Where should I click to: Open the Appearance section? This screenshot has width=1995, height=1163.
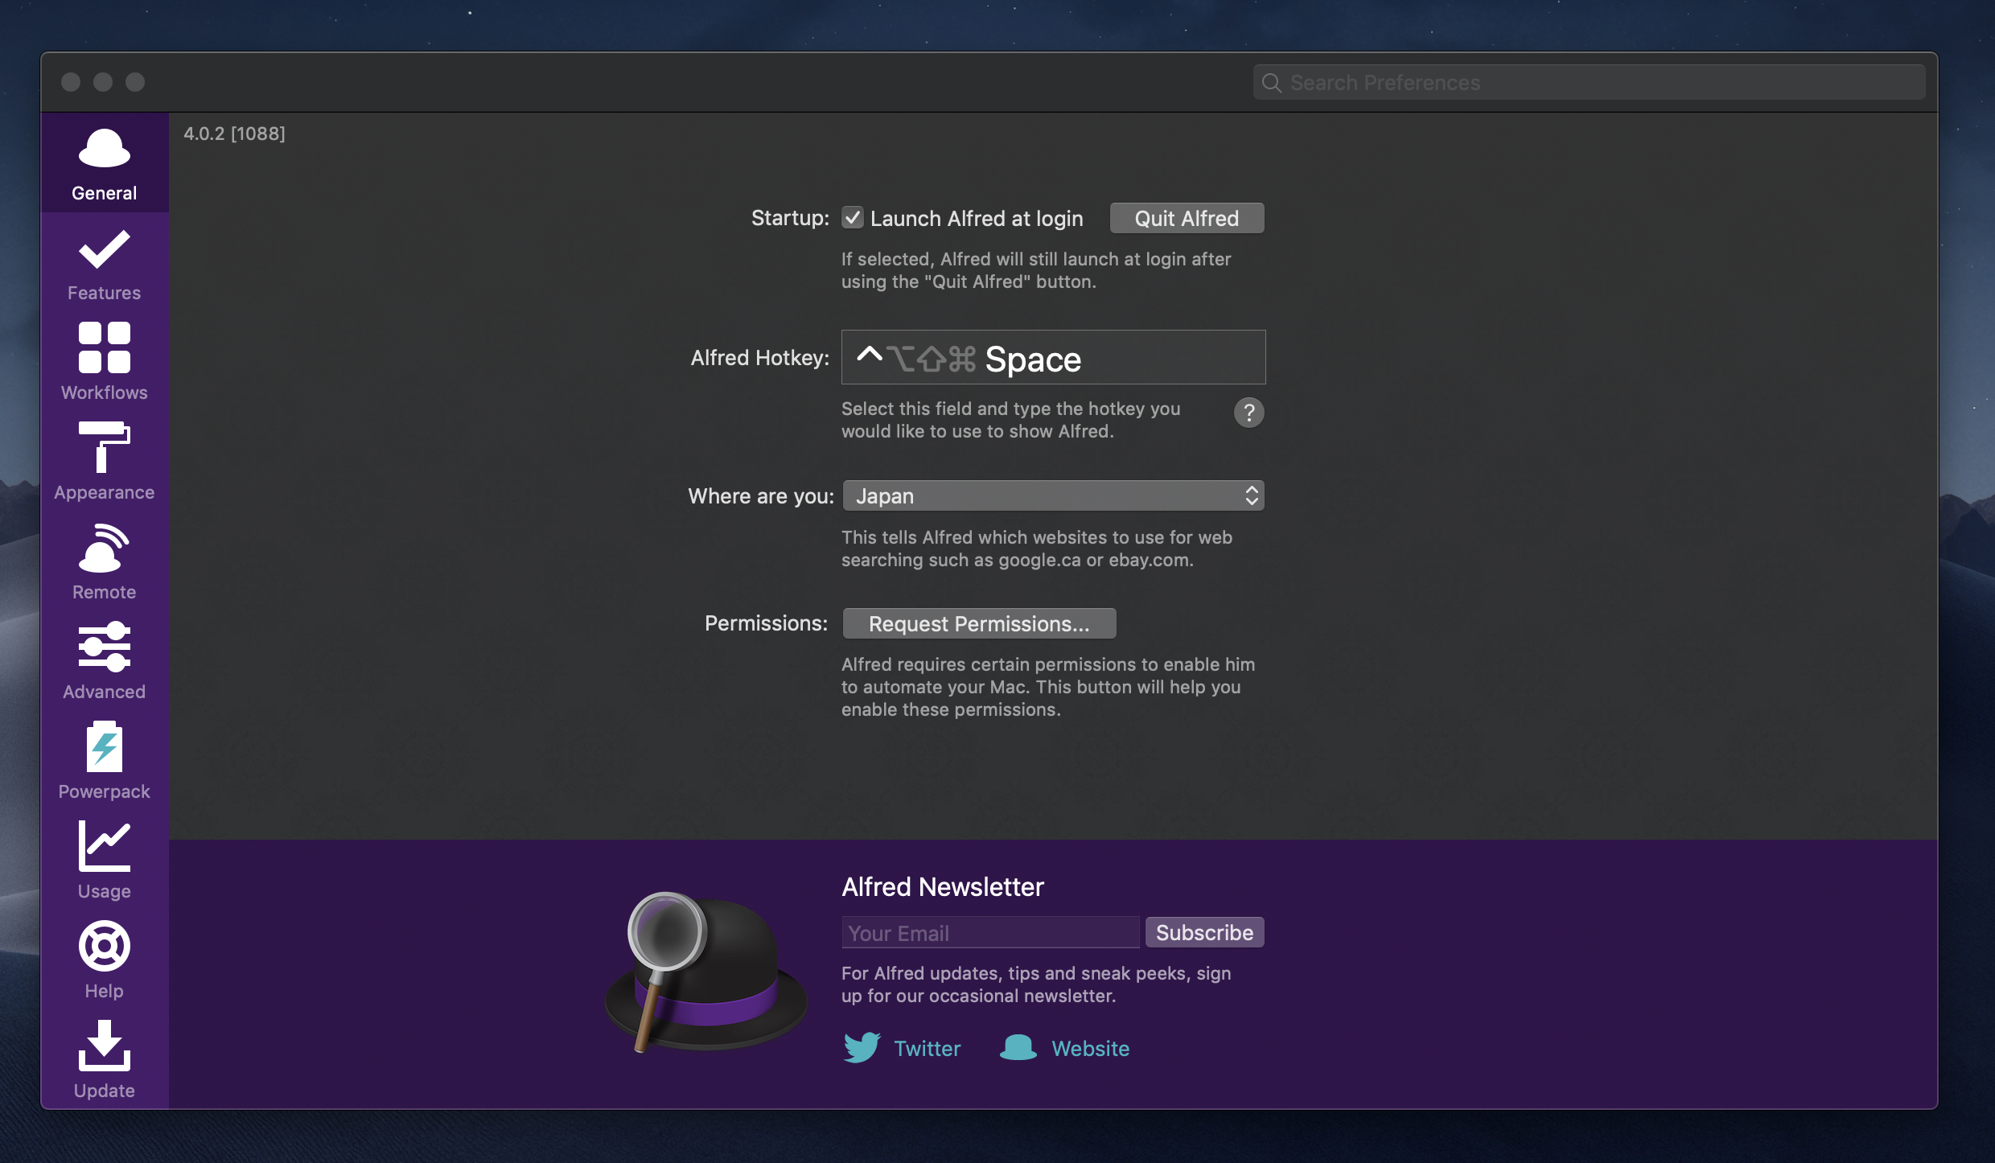[x=105, y=462]
